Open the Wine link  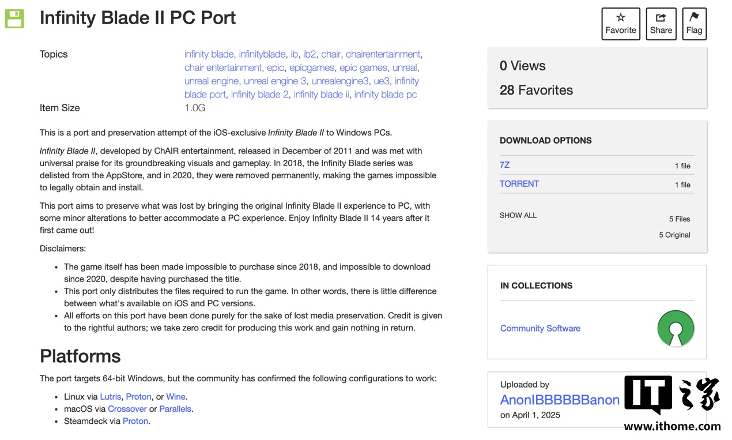tap(176, 397)
